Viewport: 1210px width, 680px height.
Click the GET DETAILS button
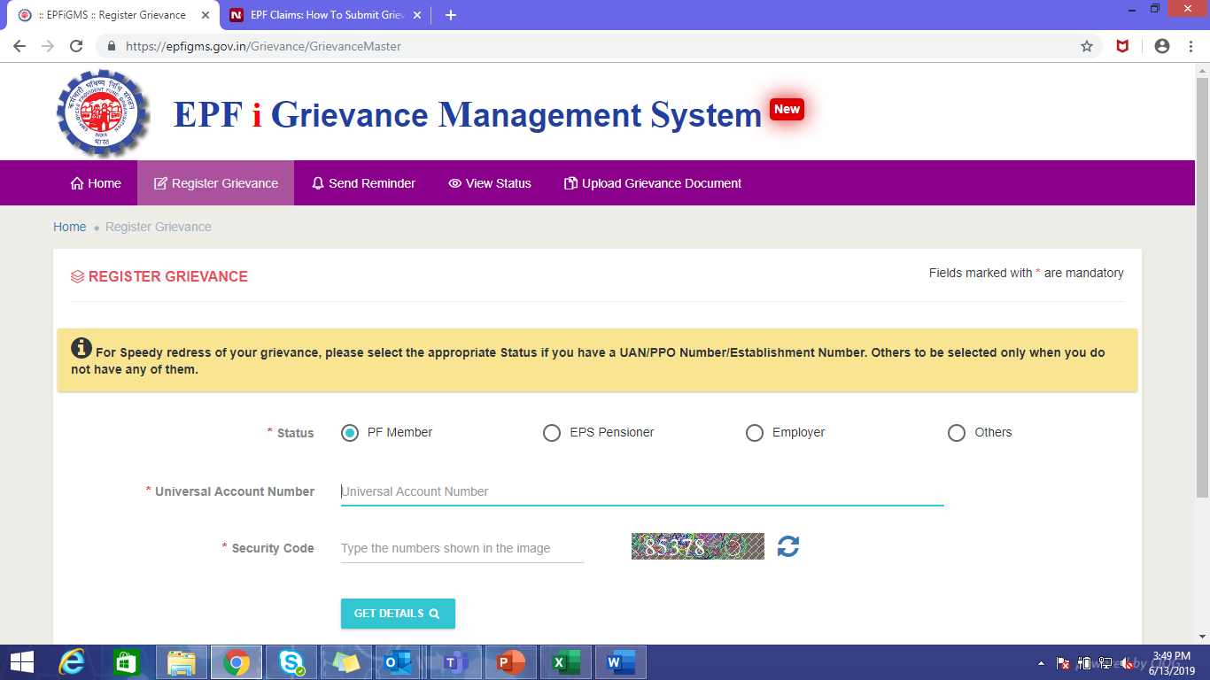pos(398,614)
